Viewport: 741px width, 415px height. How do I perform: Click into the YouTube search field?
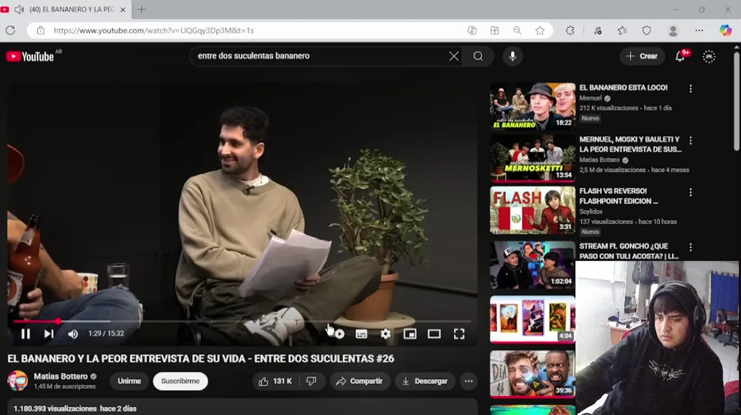(320, 56)
